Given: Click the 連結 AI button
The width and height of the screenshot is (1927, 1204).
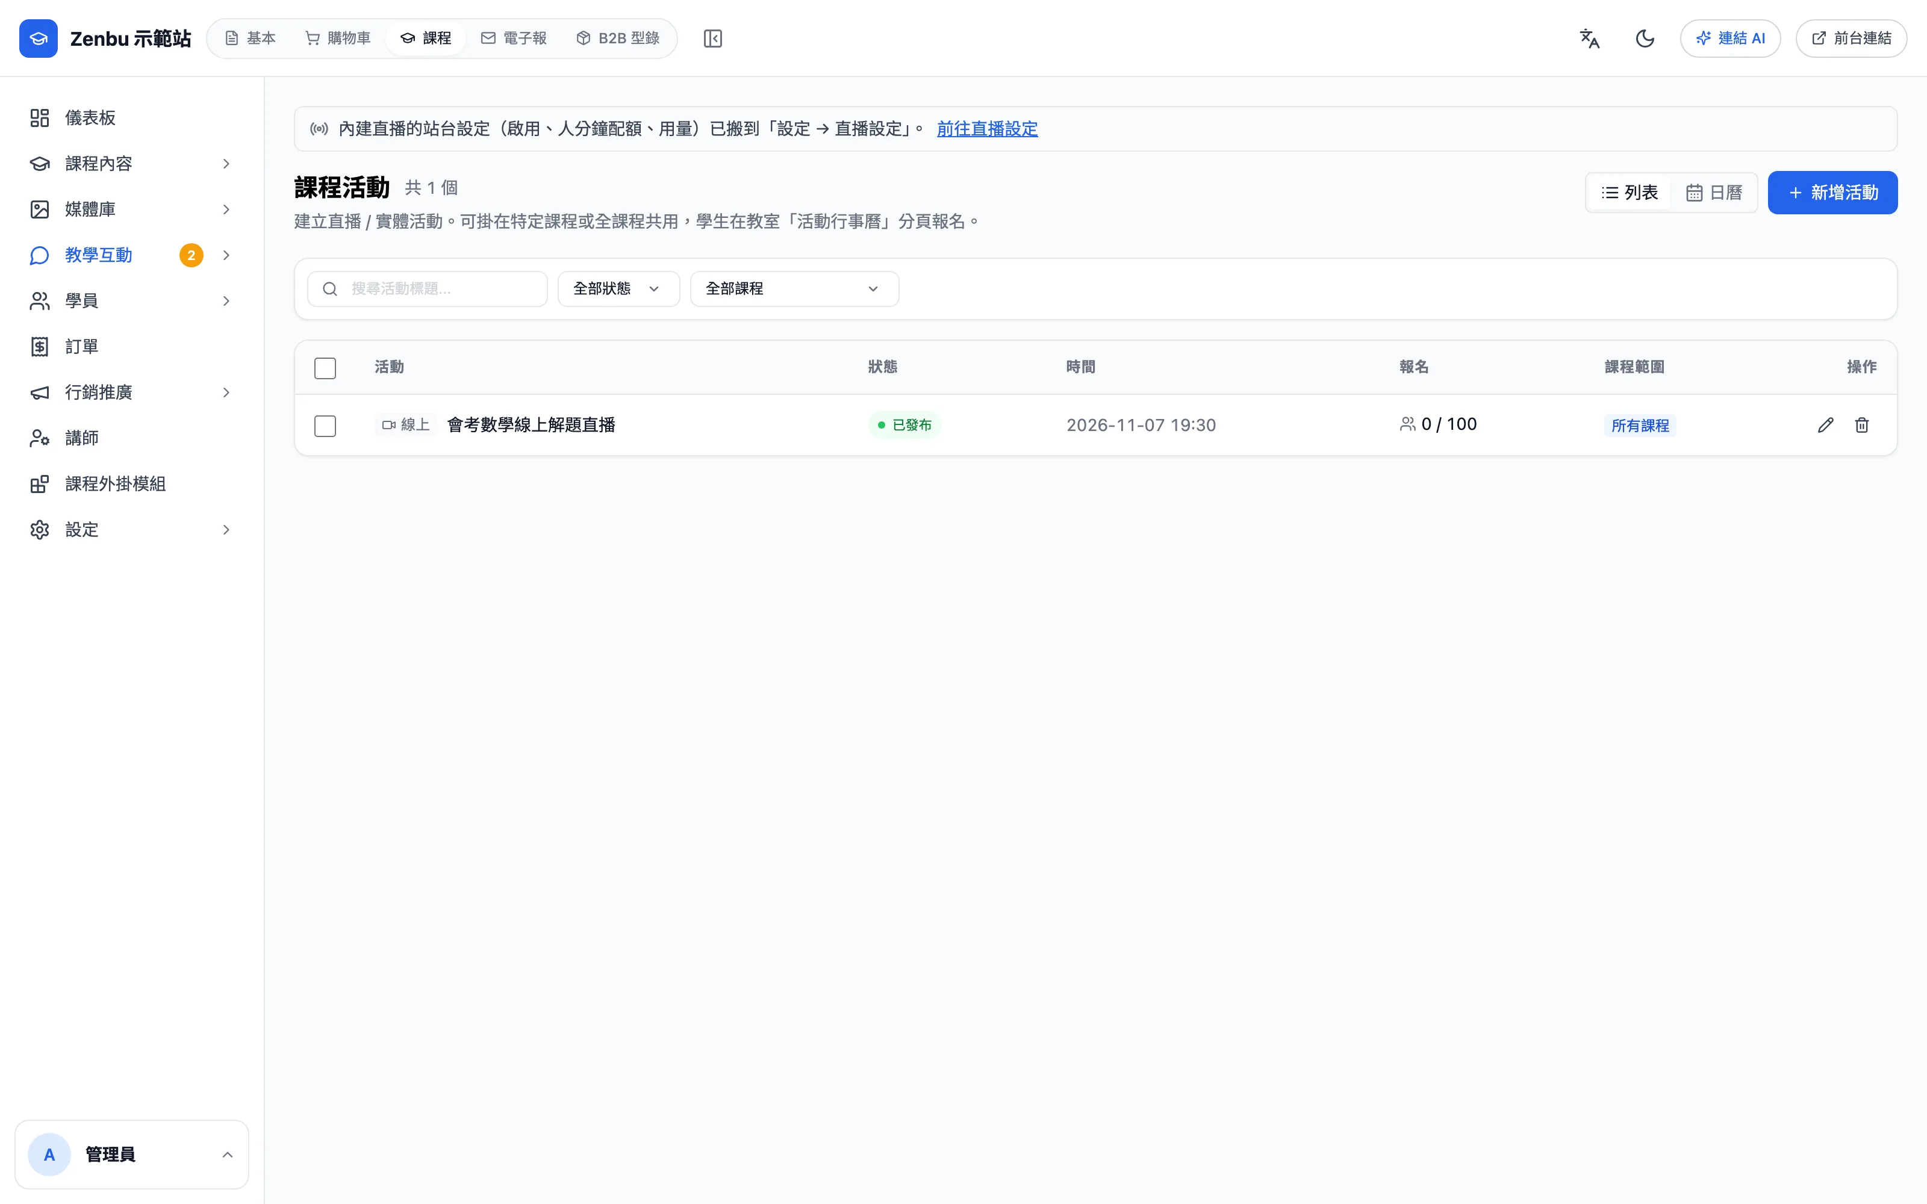Looking at the screenshot, I should 1730,38.
